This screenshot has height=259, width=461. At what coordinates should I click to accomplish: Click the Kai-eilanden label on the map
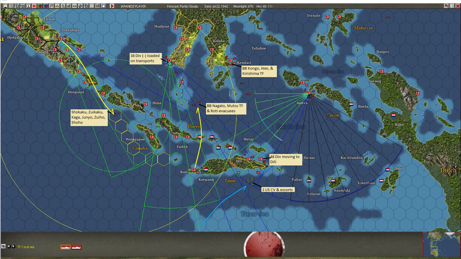[x=352, y=158]
